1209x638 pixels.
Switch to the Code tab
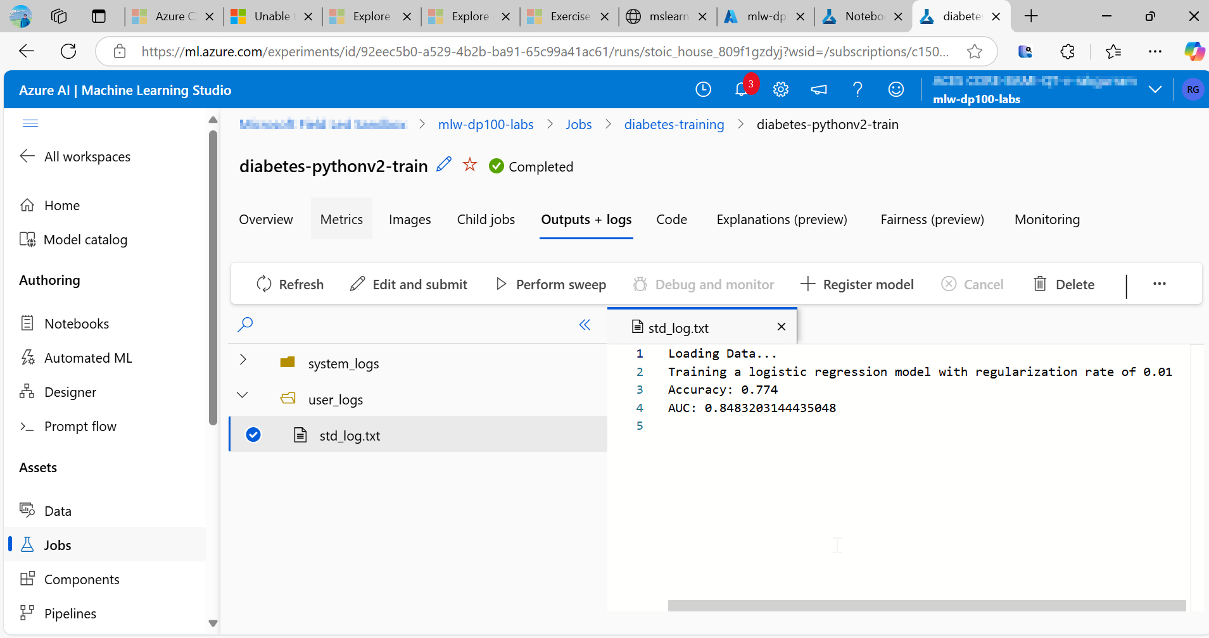[x=671, y=219]
